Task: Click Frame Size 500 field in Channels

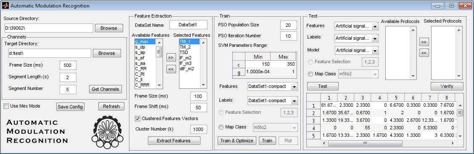Action: click(x=68, y=65)
